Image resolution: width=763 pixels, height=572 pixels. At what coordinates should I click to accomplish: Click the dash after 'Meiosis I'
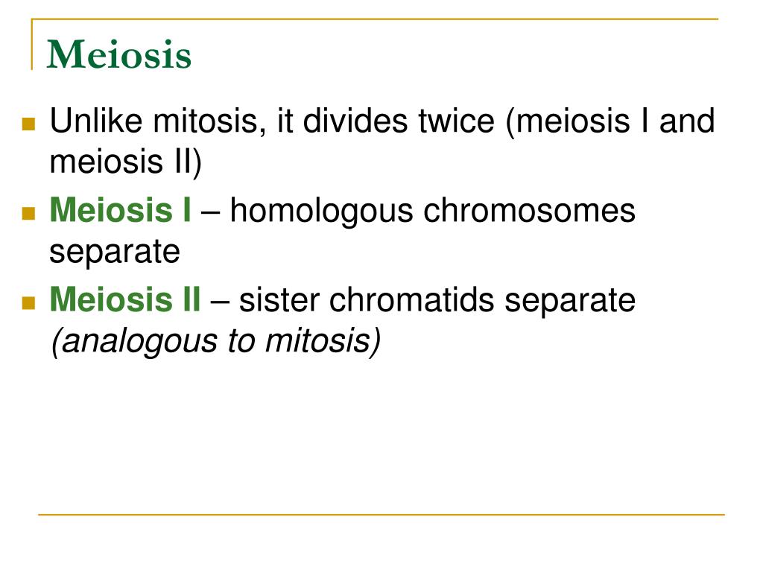(210, 212)
